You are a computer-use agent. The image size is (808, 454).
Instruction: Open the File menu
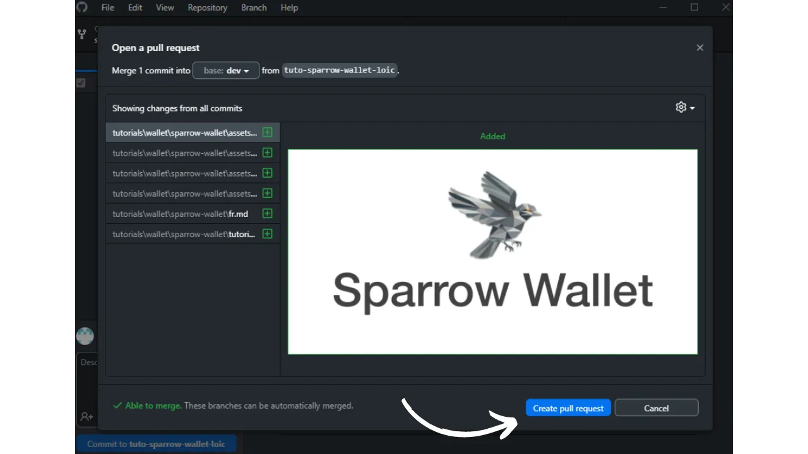108,8
